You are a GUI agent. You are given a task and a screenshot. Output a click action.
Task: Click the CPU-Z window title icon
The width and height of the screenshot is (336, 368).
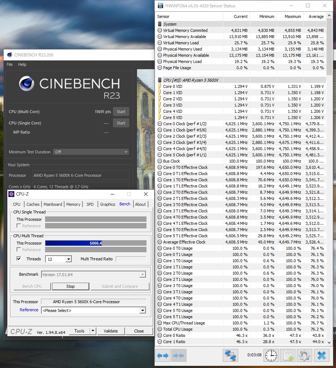11,194
